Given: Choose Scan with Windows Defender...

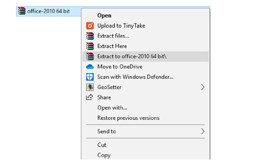Looking at the screenshot, I should pos(145,77).
